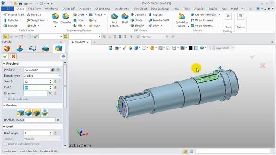Viewport: 276px width, 155px height.
Task: Choose the Lip tool
Action: tap(93, 20)
